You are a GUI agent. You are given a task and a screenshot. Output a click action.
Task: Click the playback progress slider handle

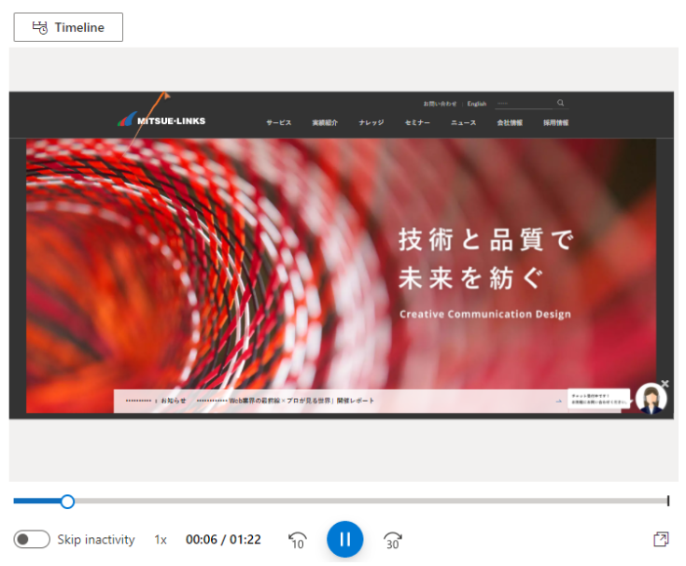(67, 502)
